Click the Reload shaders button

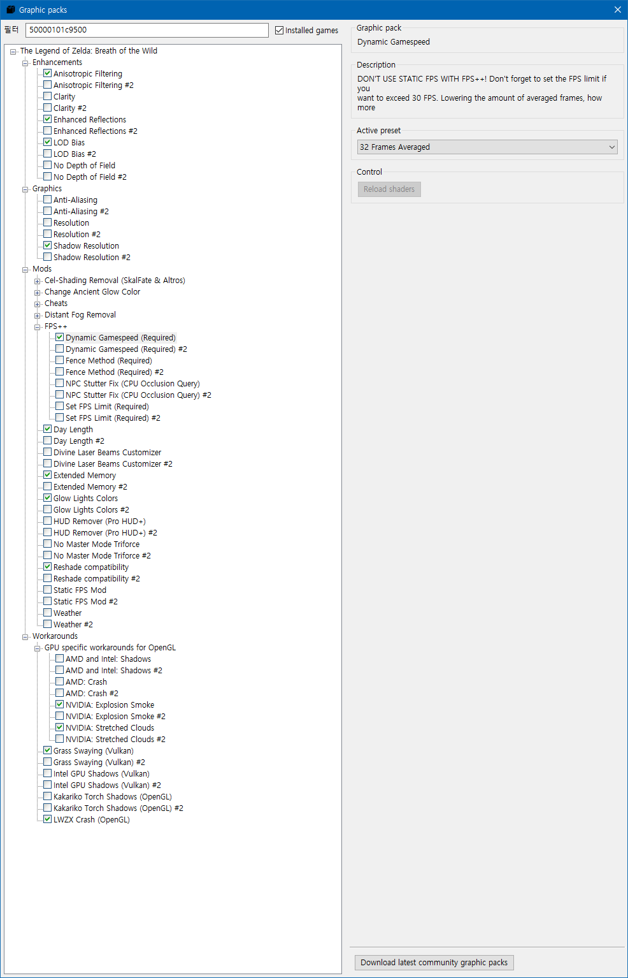click(389, 189)
